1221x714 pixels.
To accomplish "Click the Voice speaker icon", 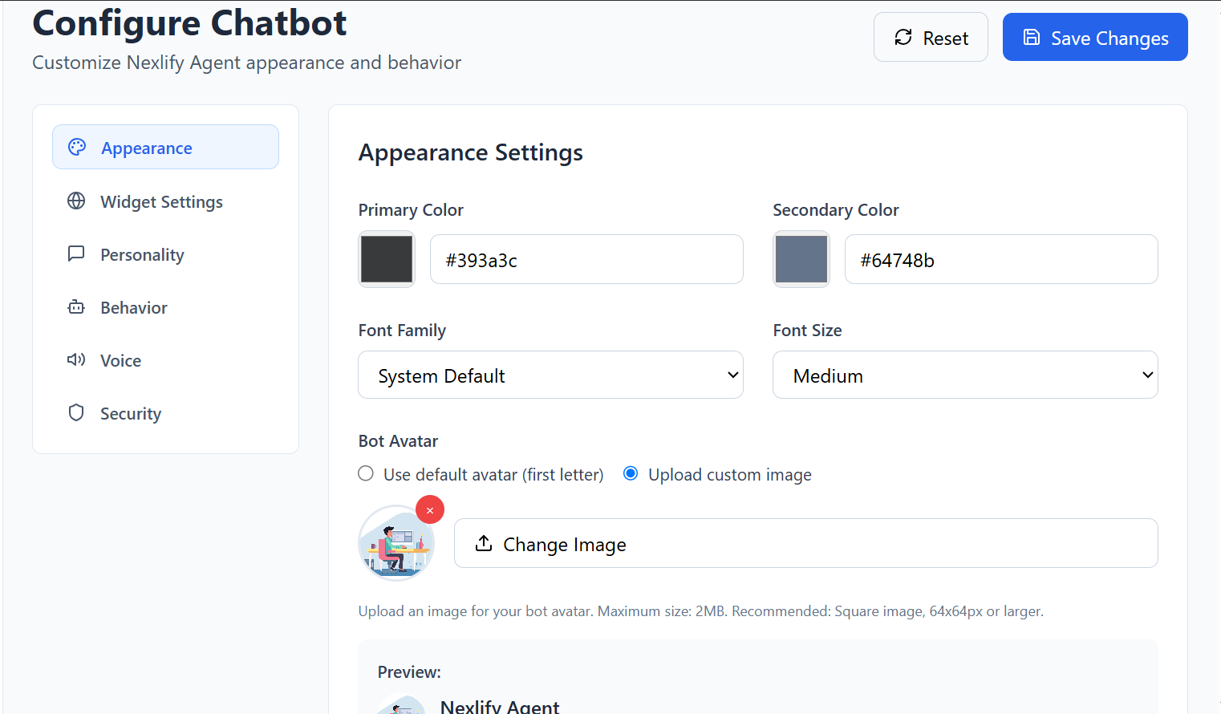I will (76, 359).
